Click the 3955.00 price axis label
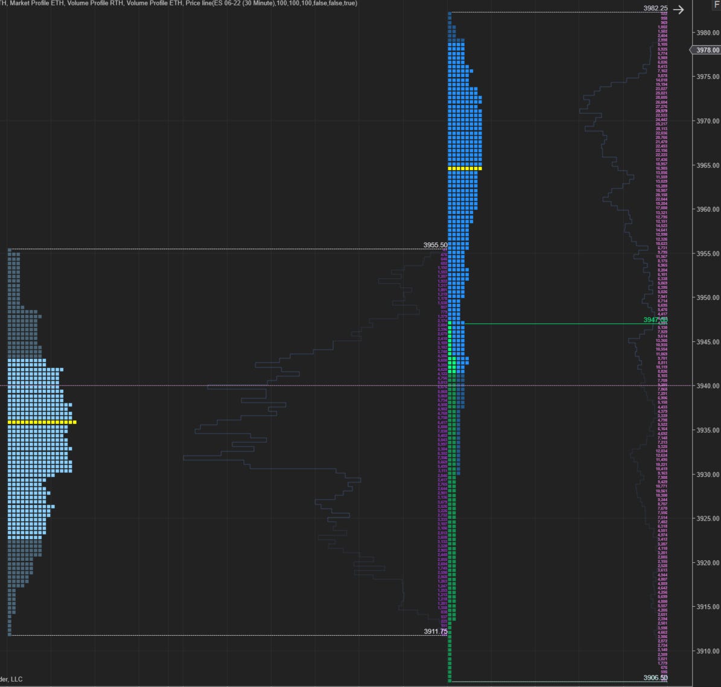 point(708,253)
